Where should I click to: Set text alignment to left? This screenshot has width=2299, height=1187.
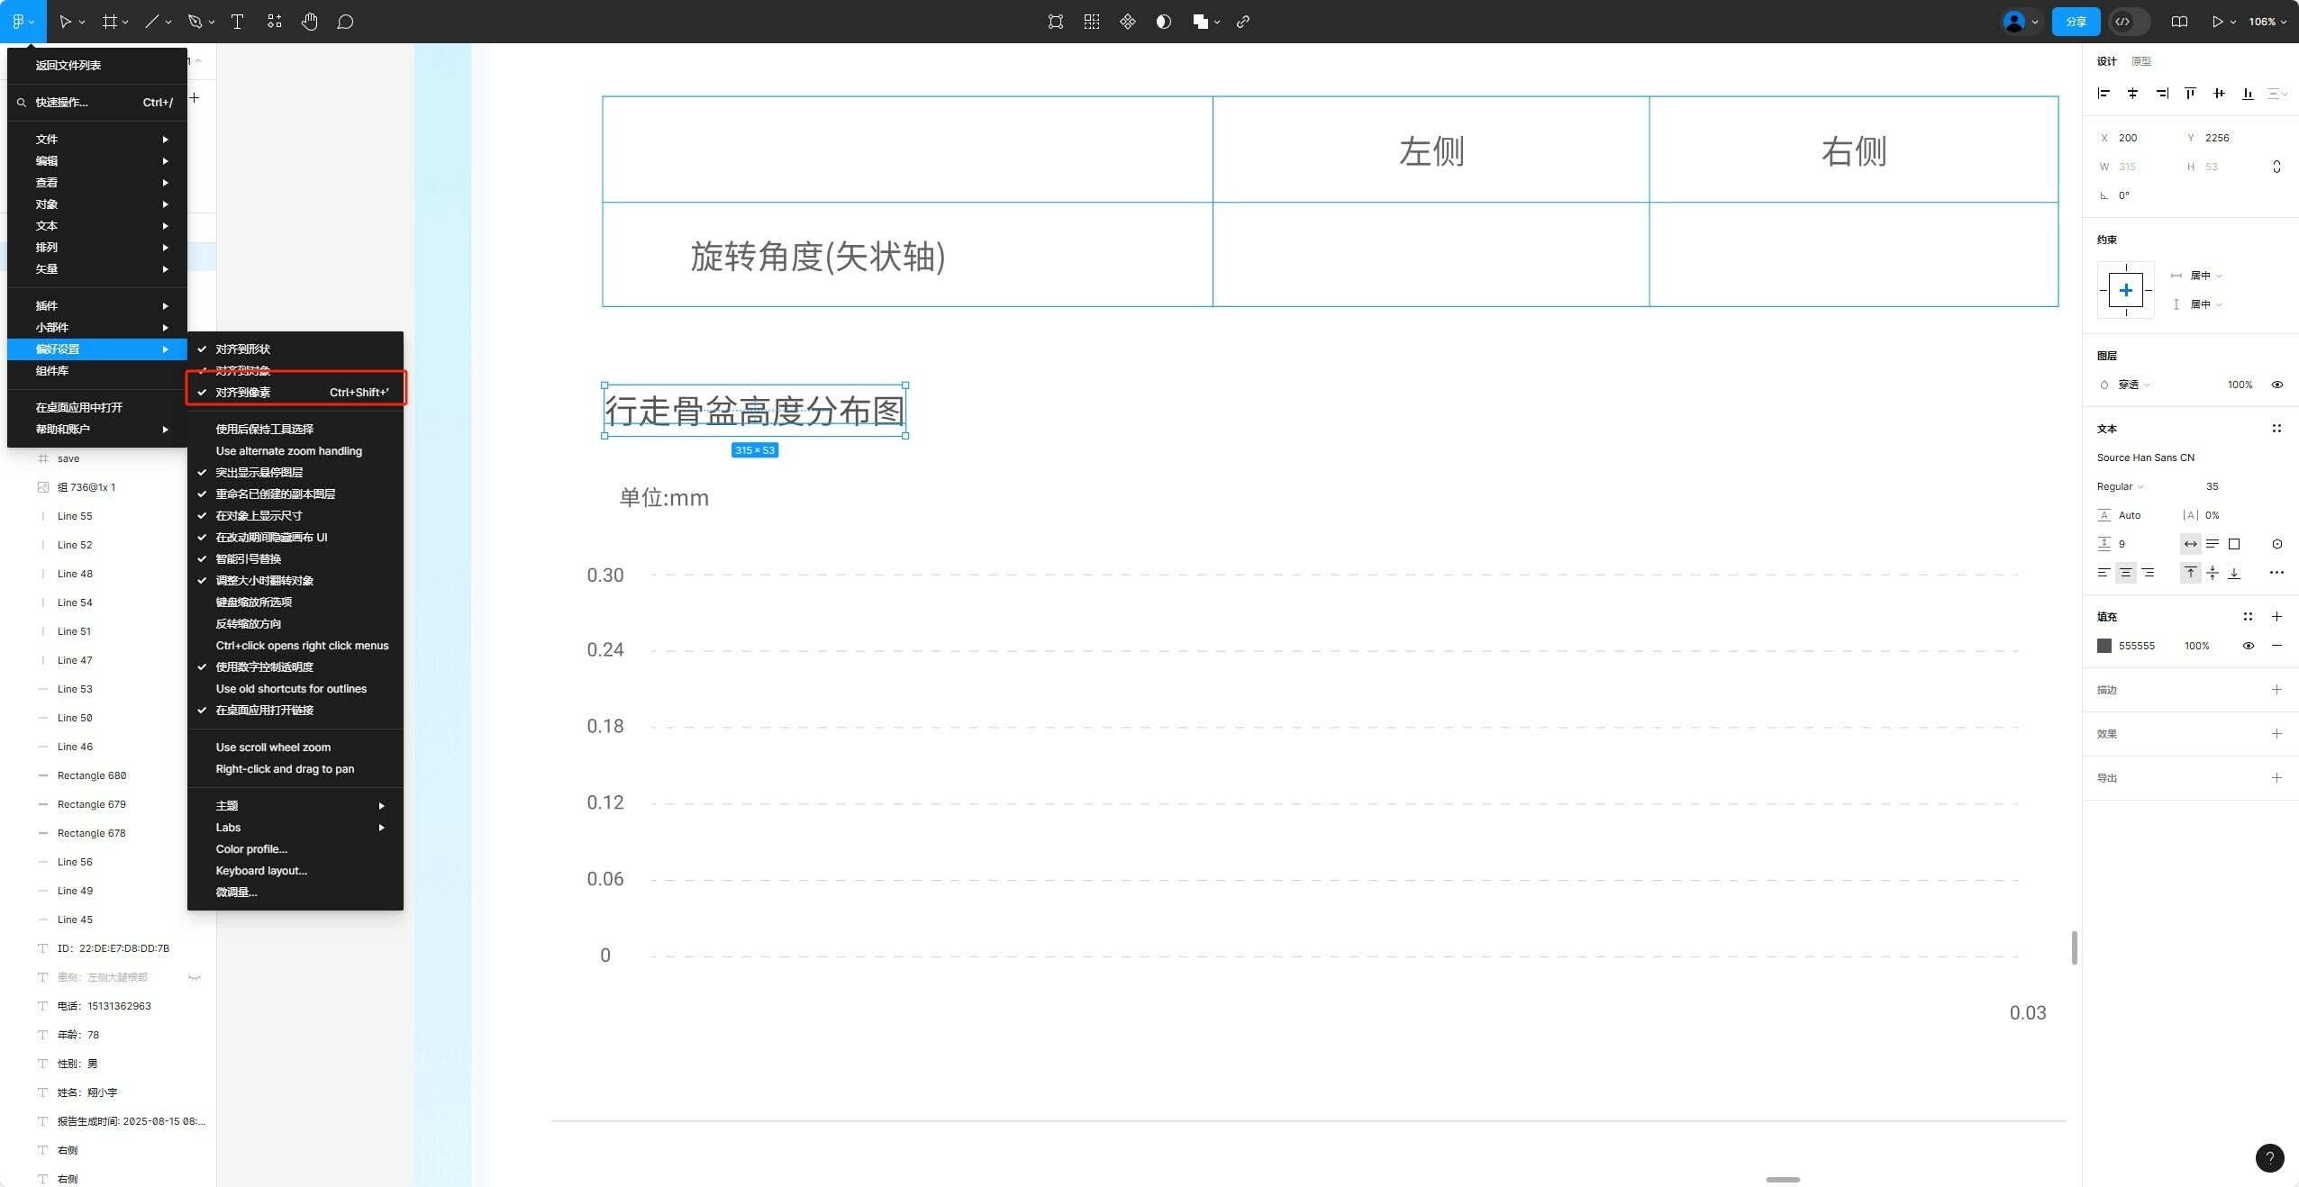[x=2104, y=573]
